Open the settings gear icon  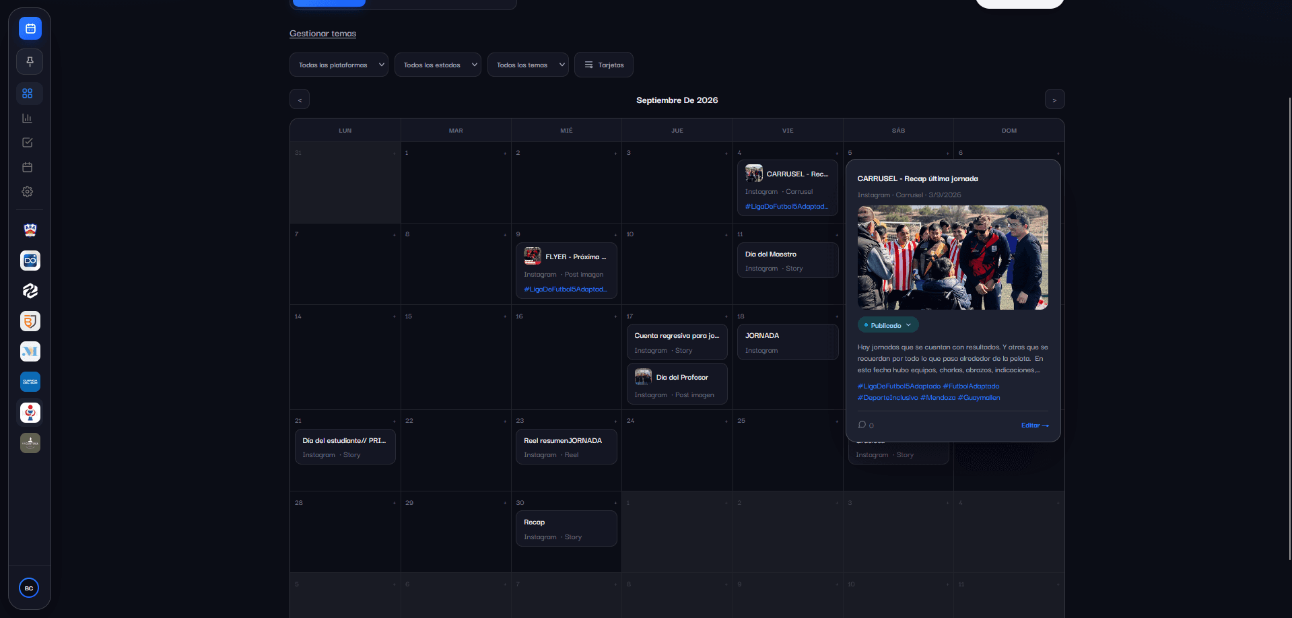click(28, 192)
